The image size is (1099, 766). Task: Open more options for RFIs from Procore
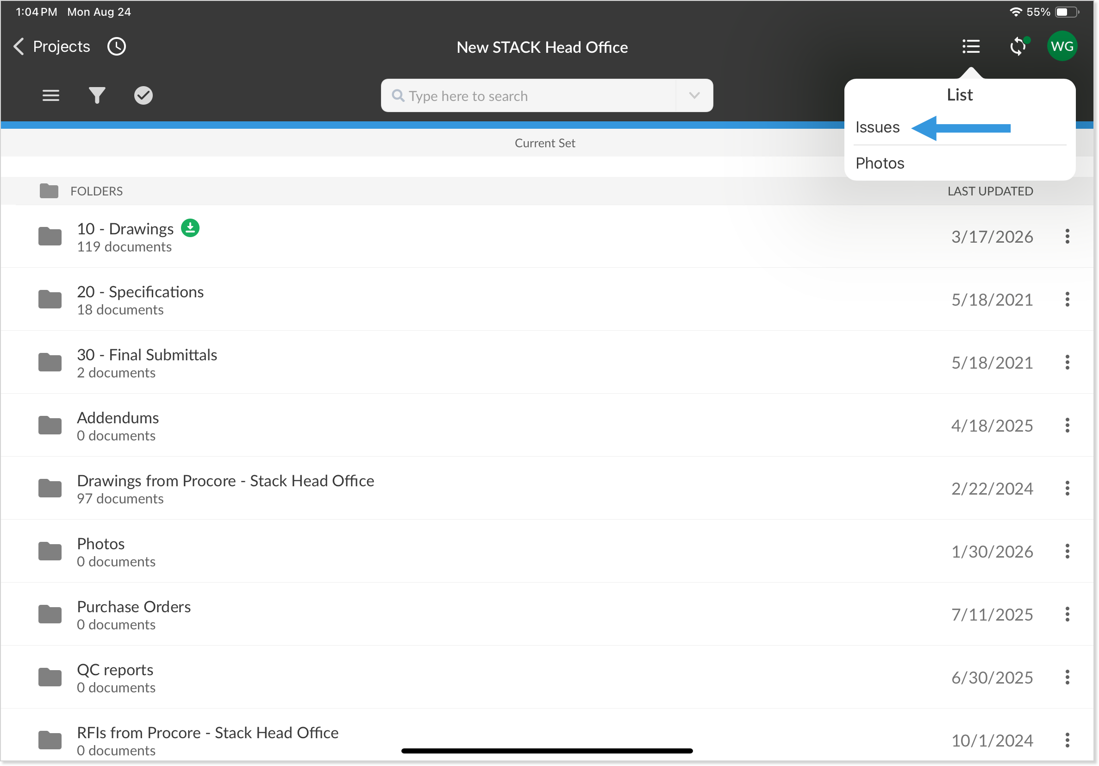tap(1067, 740)
